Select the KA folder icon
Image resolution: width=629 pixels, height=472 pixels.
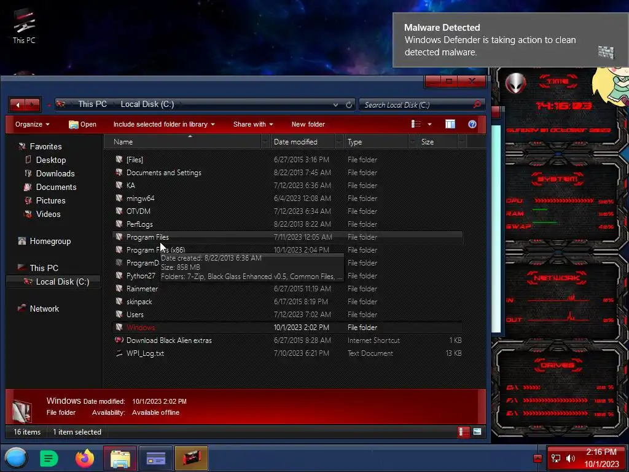click(119, 186)
